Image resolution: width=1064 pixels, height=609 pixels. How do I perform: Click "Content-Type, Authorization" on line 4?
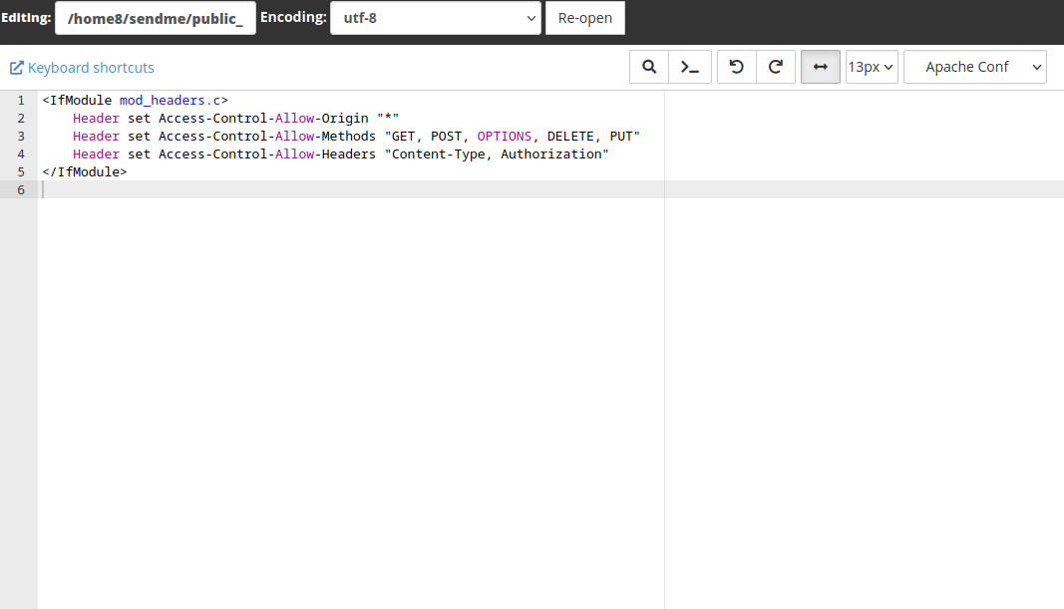point(497,153)
